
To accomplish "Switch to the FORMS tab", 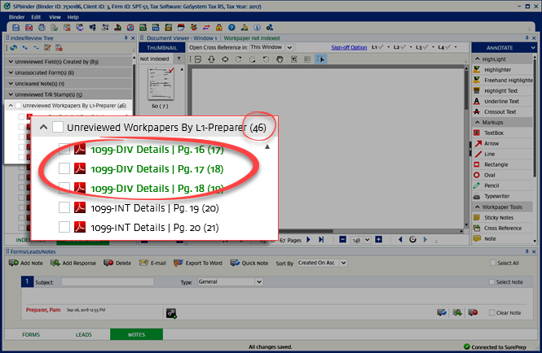I will [30, 334].
